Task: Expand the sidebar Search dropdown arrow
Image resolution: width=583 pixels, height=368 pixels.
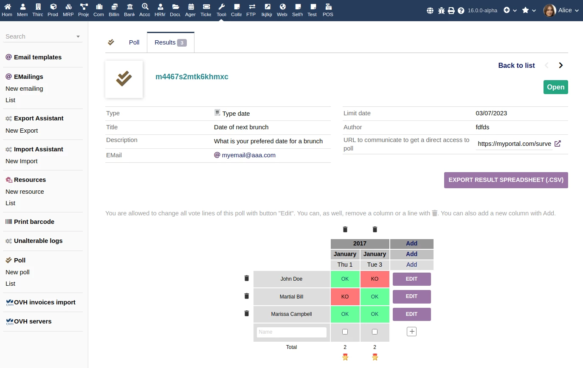Action: [x=78, y=37]
